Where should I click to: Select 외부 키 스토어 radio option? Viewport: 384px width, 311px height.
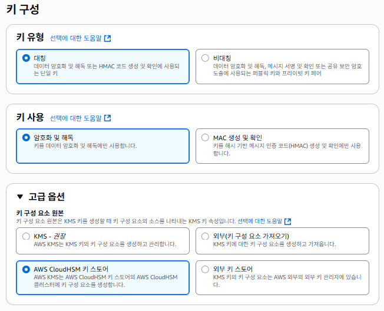(205, 269)
